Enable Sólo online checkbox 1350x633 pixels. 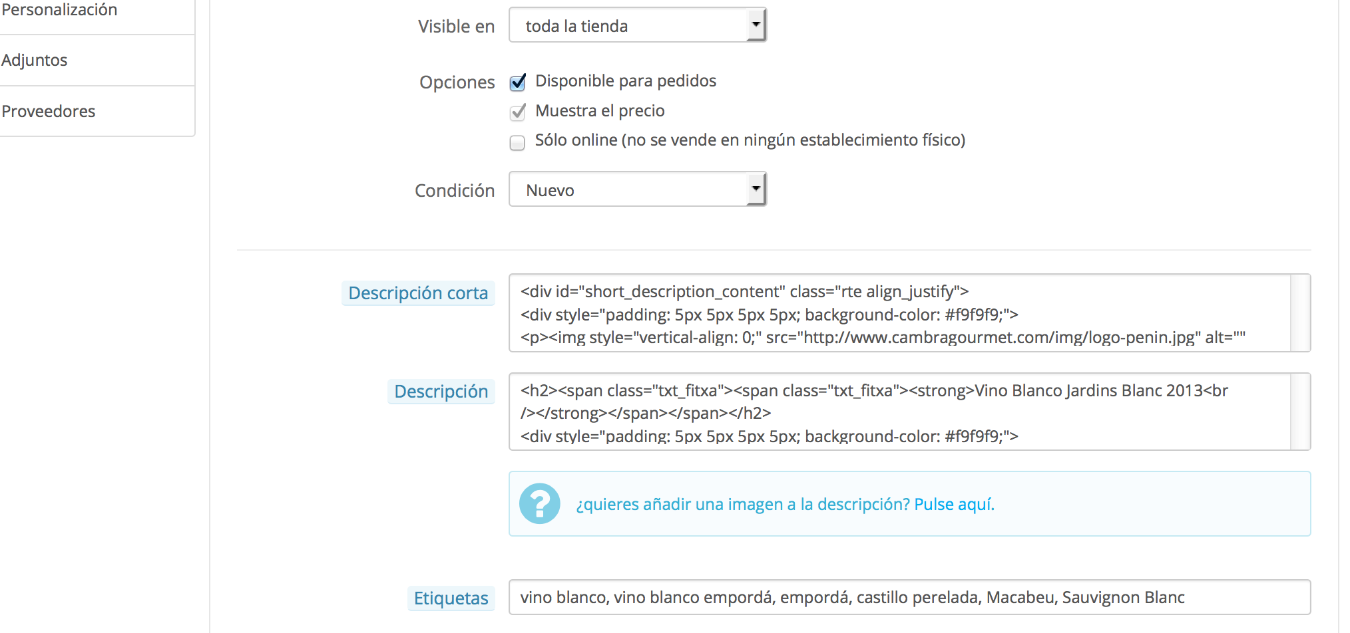coord(517,143)
